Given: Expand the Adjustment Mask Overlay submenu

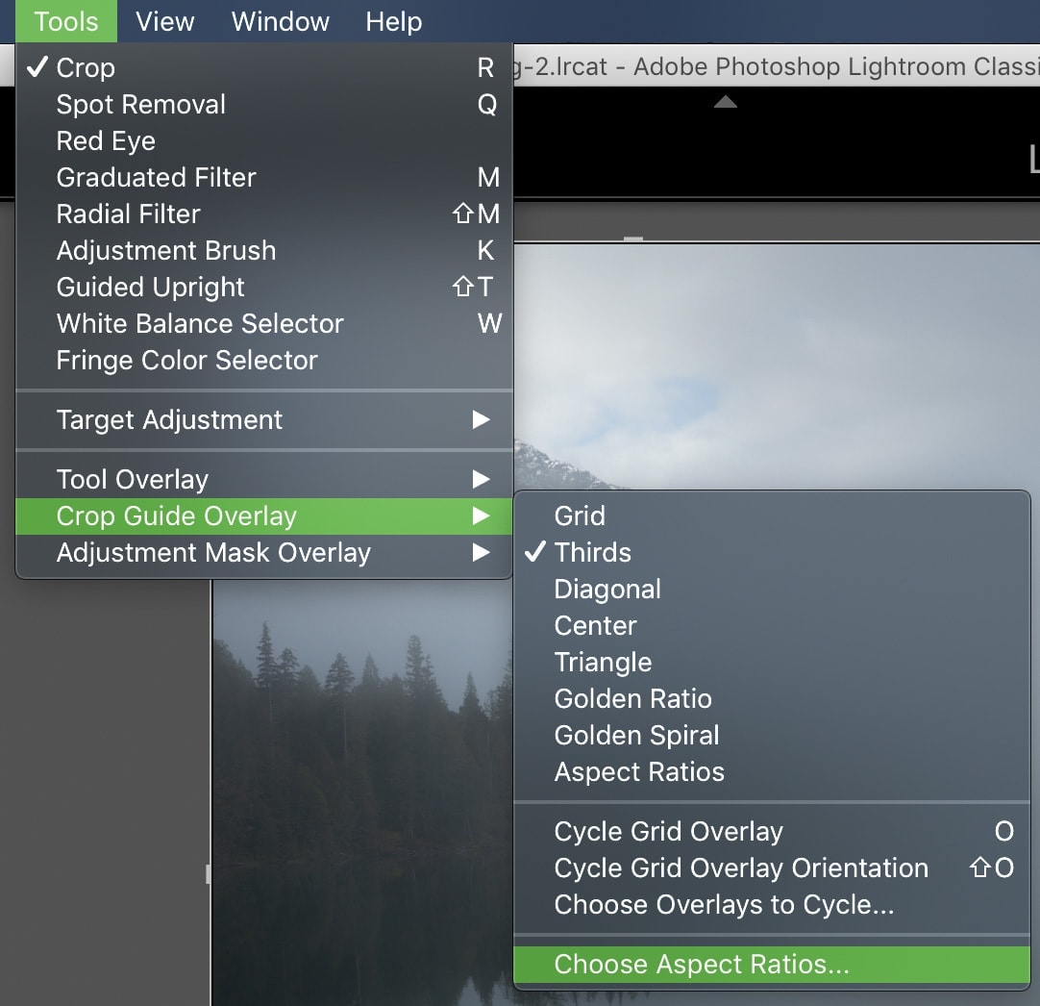Looking at the screenshot, I should (x=264, y=553).
